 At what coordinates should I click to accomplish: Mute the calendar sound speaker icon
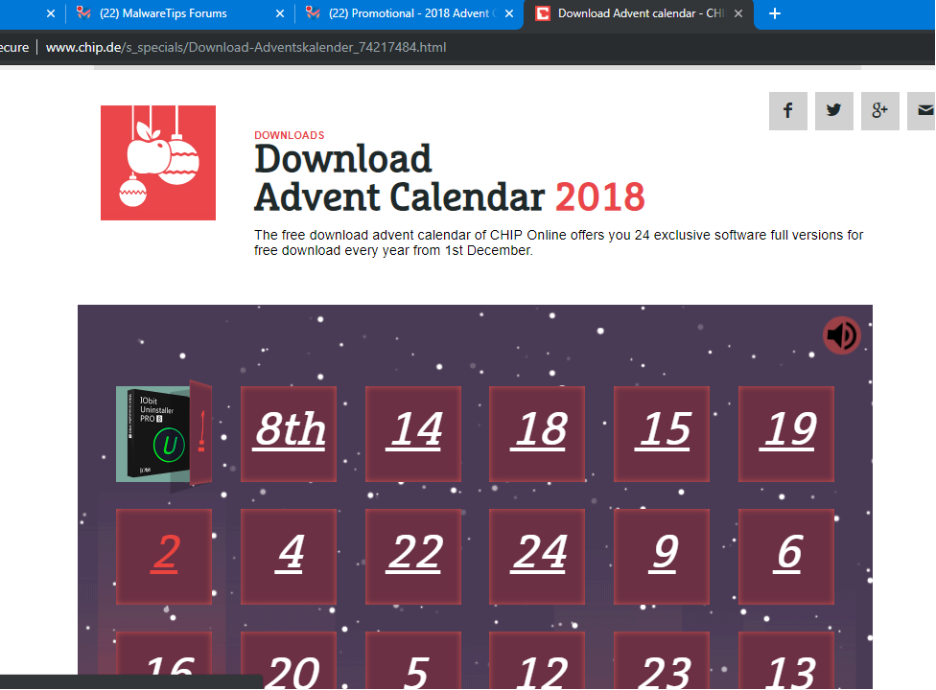(x=842, y=335)
